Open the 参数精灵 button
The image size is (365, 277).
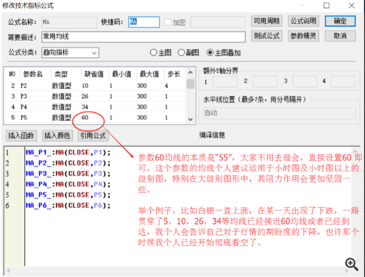tap(303, 36)
